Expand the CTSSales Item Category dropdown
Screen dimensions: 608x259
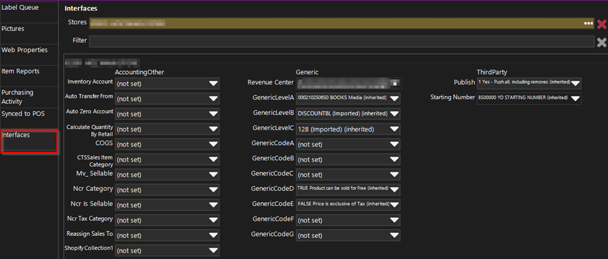(x=167, y=159)
